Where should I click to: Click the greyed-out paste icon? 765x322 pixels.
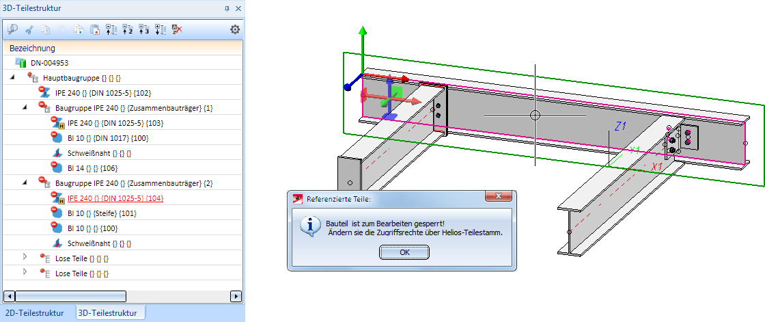pyautogui.click(x=62, y=29)
